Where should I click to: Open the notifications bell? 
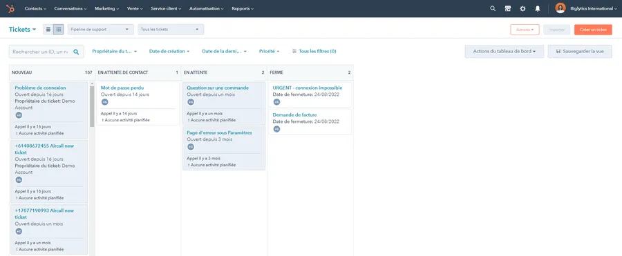[538, 8]
